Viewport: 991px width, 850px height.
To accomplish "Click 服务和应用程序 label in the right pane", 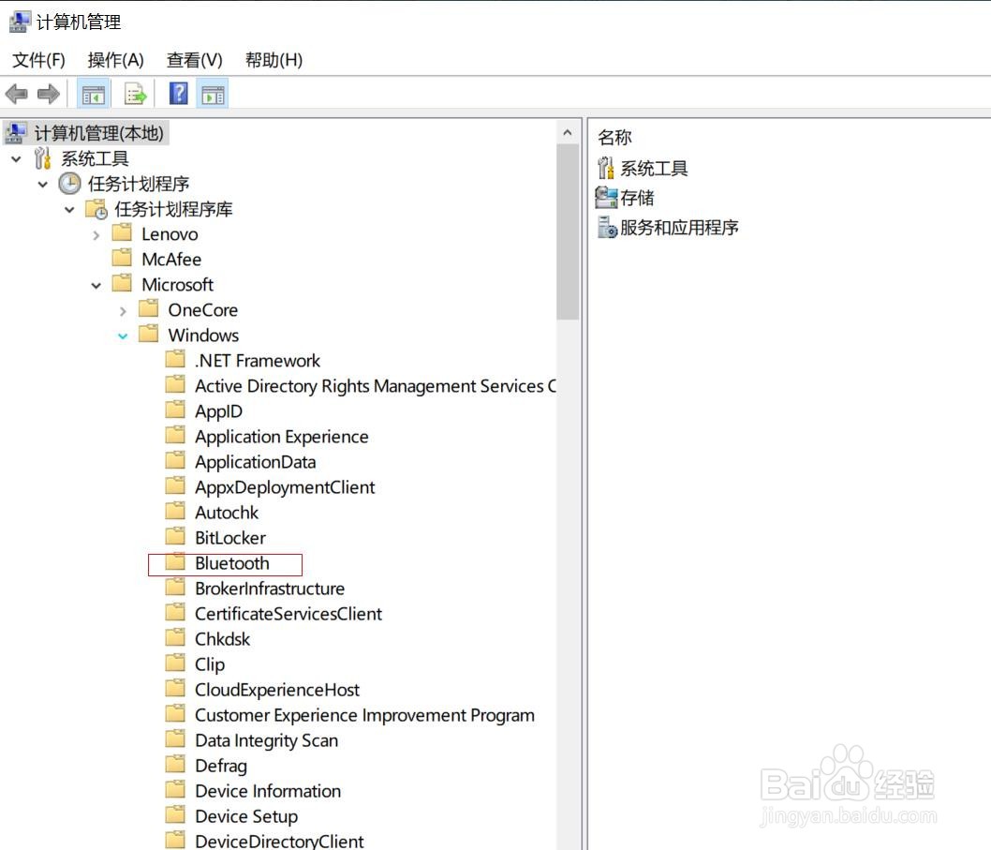I will coord(679,227).
